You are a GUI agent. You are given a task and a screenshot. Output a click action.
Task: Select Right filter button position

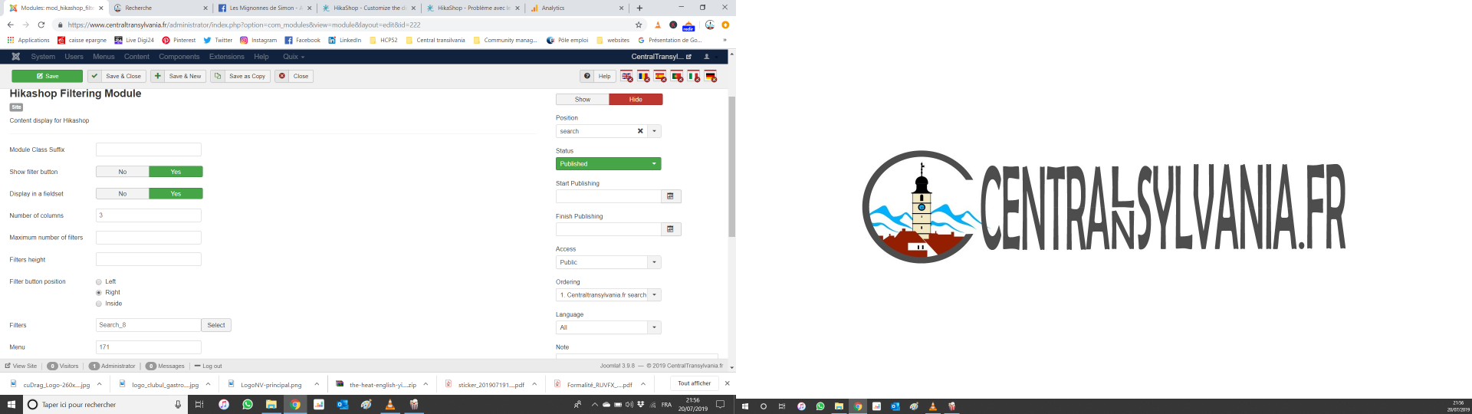tap(99, 293)
